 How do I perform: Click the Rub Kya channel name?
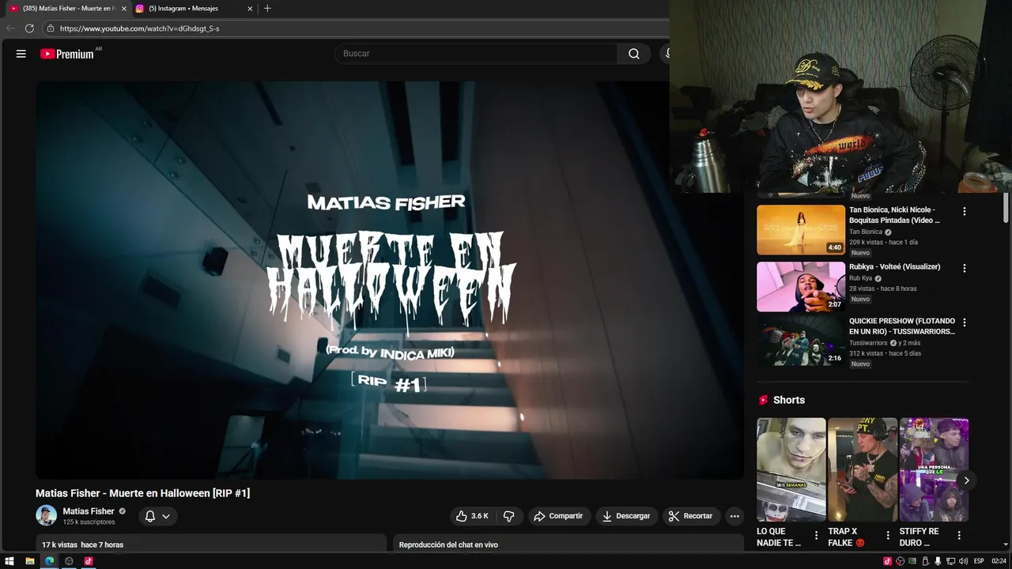pos(860,278)
